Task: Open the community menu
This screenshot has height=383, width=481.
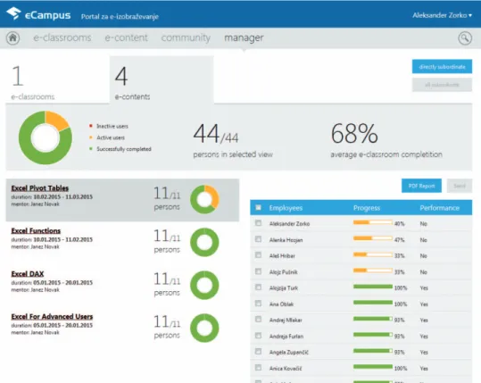Action: 186,37
